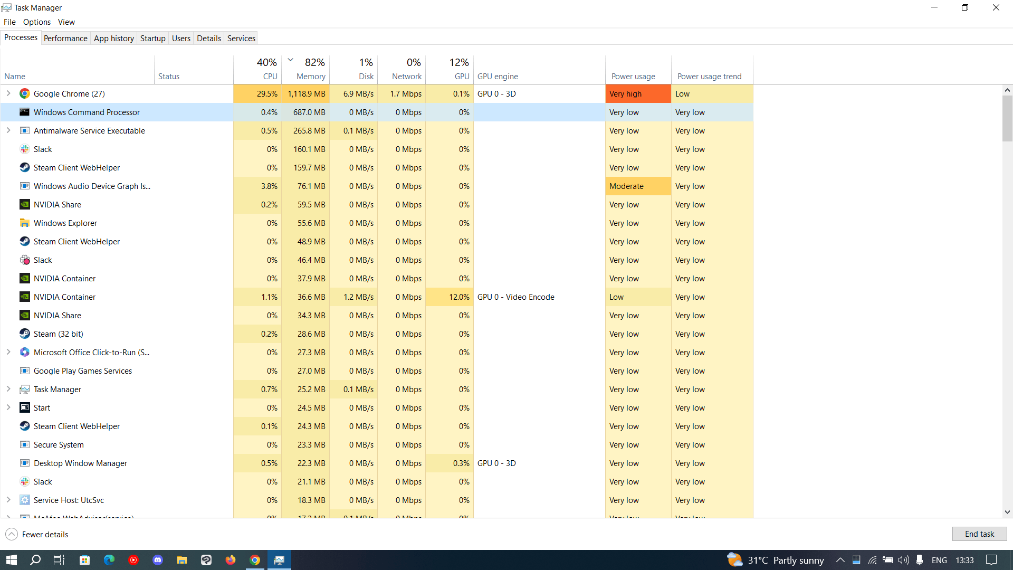Image resolution: width=1013 pixels, height=570 pixels.
Task: Click the Steam (32 bit) process icon
Action: click(24, 334)
